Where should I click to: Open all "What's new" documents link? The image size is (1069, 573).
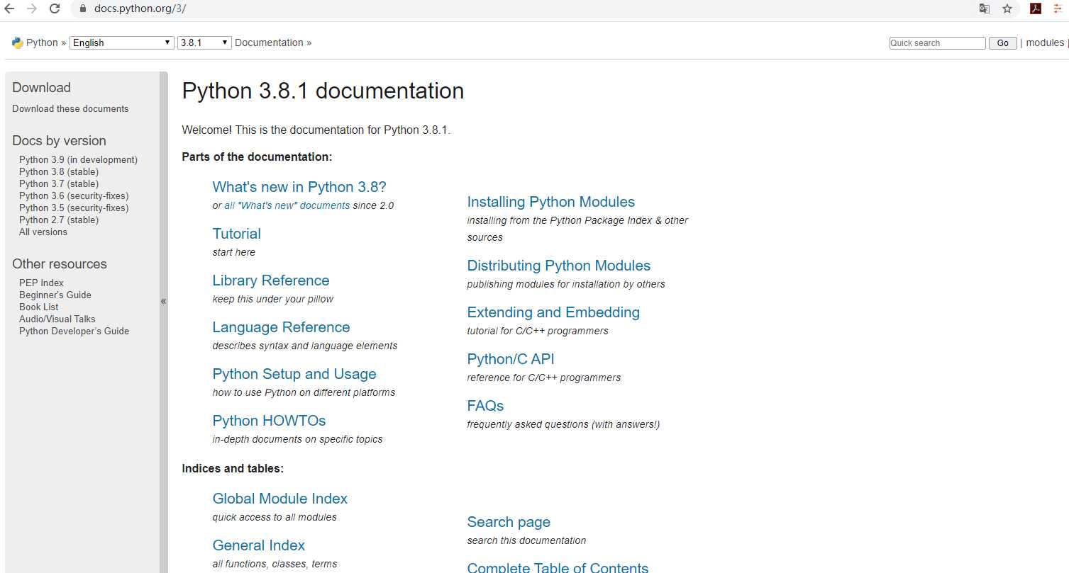pyautogui.click(x=287, y=205)
